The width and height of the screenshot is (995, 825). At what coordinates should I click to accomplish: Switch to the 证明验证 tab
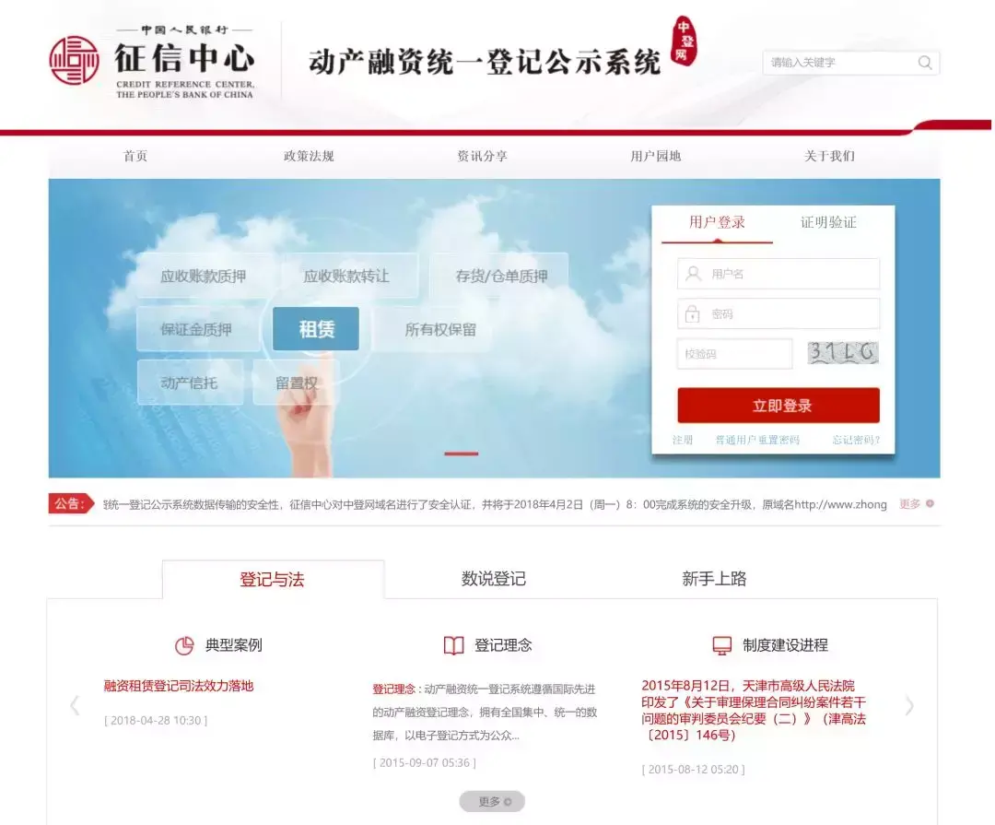tap(828, 221)
